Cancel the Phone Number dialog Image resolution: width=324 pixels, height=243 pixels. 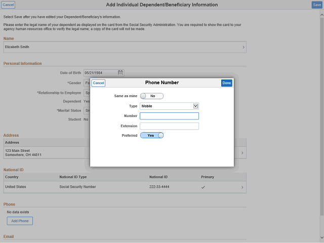(98, 83)
